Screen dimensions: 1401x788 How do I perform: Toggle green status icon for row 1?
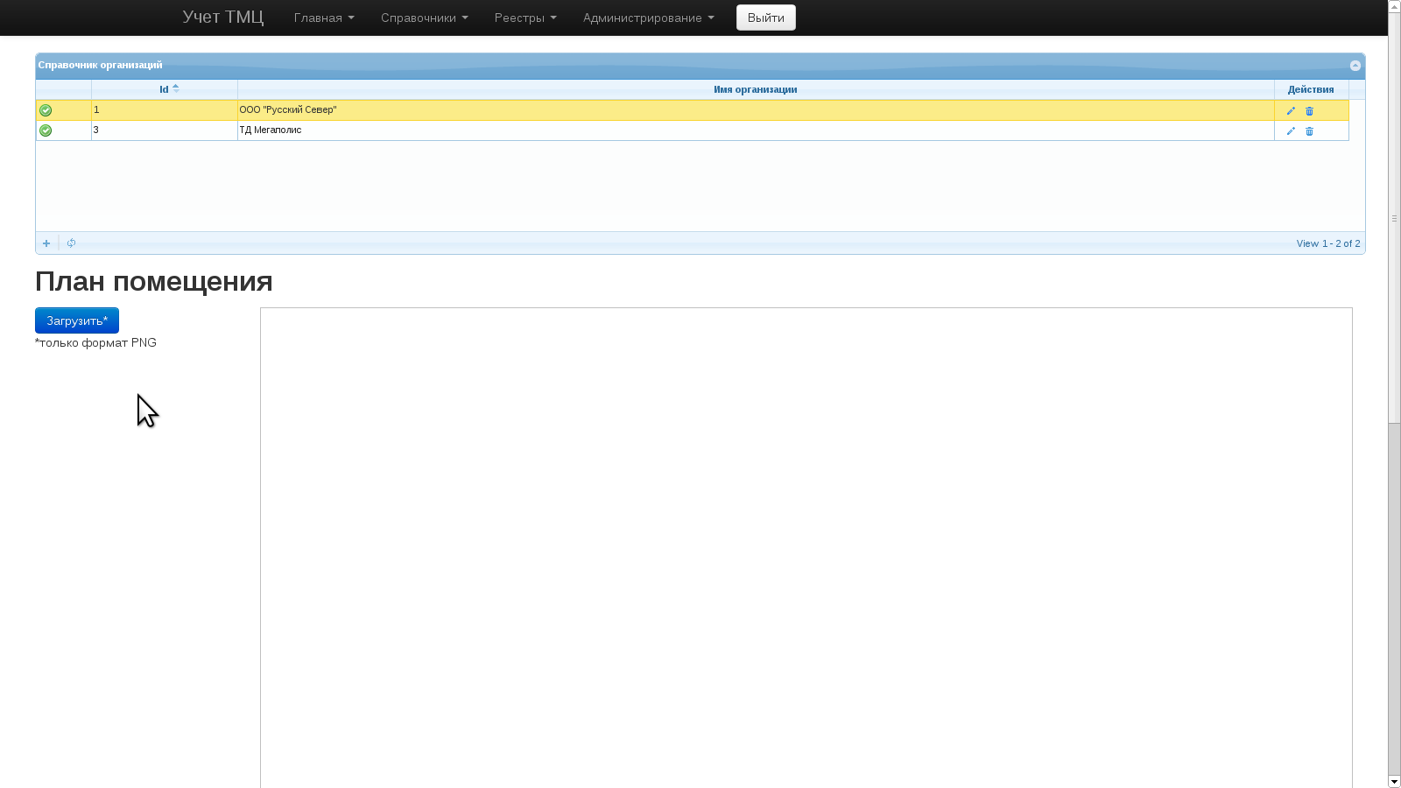click(x=46, y=110)
